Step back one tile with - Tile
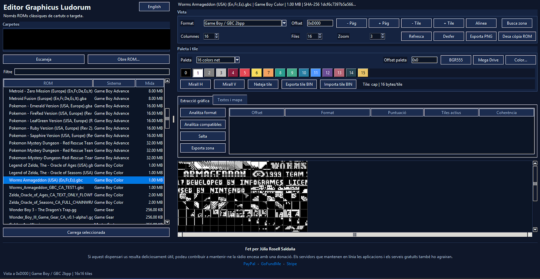Viewport: 540px width, 279px height. (416, 23)
